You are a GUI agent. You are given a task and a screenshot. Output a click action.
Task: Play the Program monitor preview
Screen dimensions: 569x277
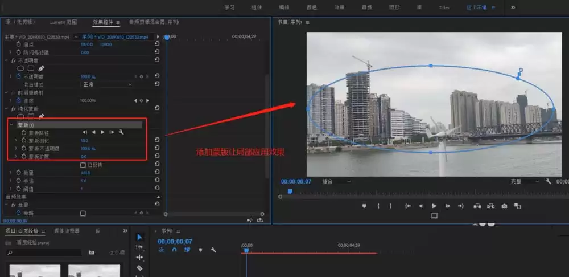tap(434, 206)
